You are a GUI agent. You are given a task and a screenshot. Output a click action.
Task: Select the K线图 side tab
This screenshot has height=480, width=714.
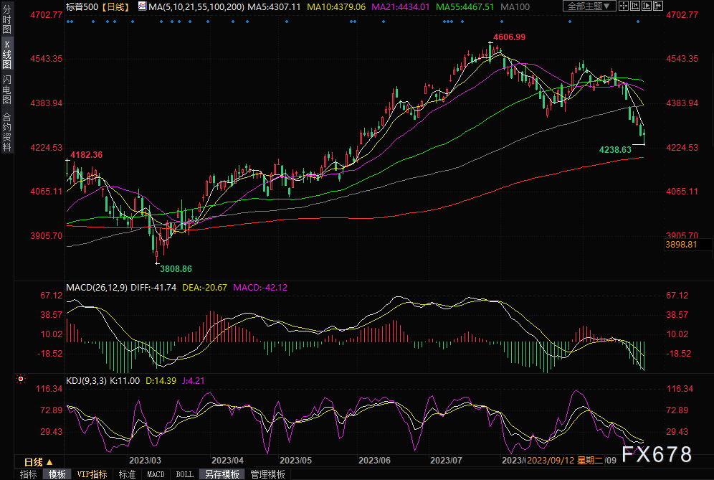pos(7,55)
